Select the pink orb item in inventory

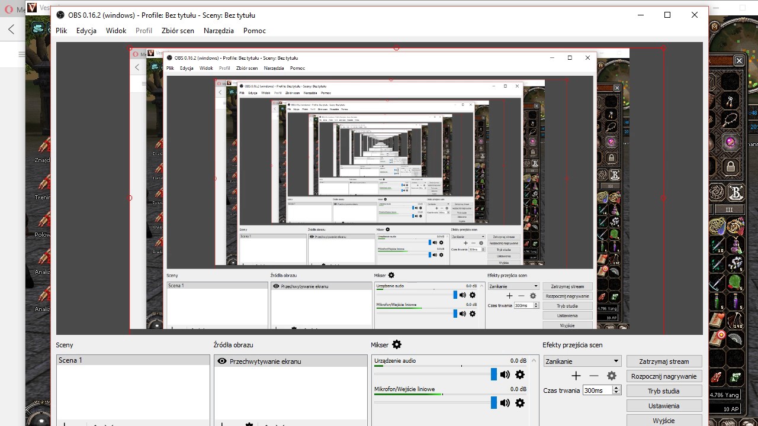coord(731,143)
